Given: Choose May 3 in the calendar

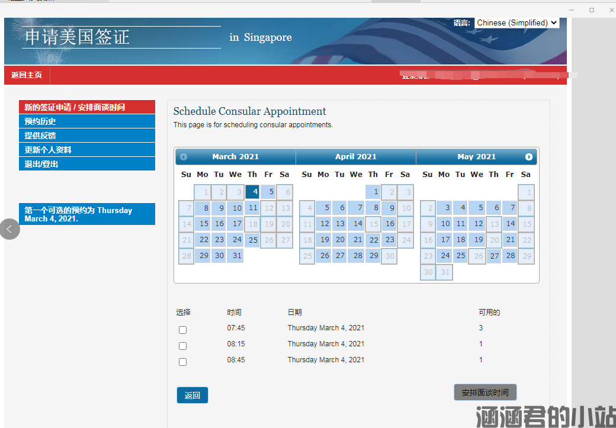Looking at the screenshot, I should click(444, 208).
